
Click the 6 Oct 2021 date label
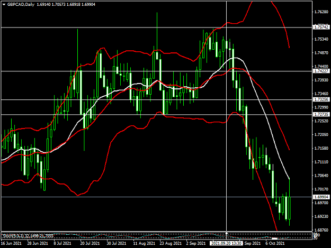pos(275,243)
